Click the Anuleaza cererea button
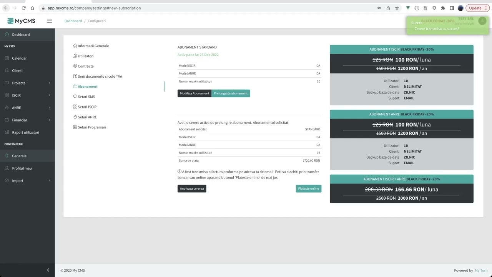The width and height of the screenshot is (492, 277). pos(192,189)
